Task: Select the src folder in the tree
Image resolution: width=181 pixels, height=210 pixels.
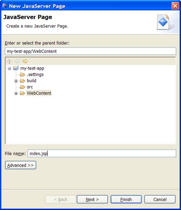Action: pos(30,87)
